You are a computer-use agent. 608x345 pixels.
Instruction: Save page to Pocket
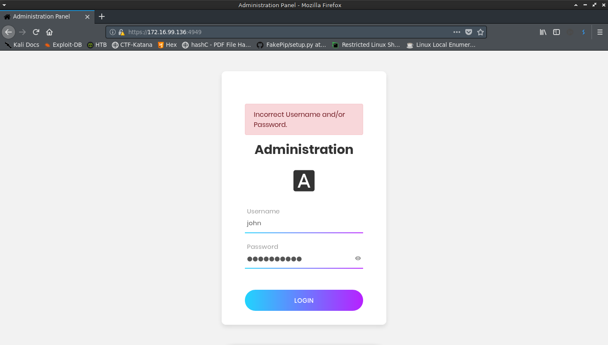click(x=469, y=32)
